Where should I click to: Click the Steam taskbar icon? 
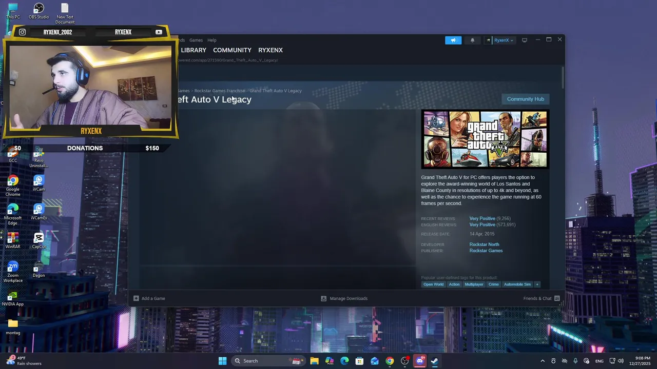(x=435, y=361)
